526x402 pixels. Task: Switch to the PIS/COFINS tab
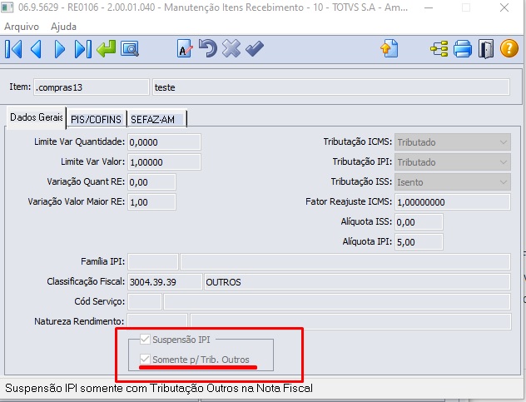click(96, 120)
